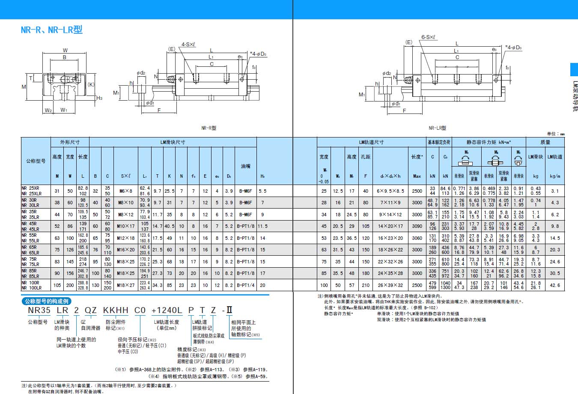The width and height of the screenshot is (578, 394).
Task: Click the MA moment icon in table header
Action: pos(465,161)
